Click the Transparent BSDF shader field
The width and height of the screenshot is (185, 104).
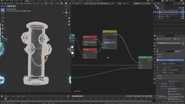[175, 70]
